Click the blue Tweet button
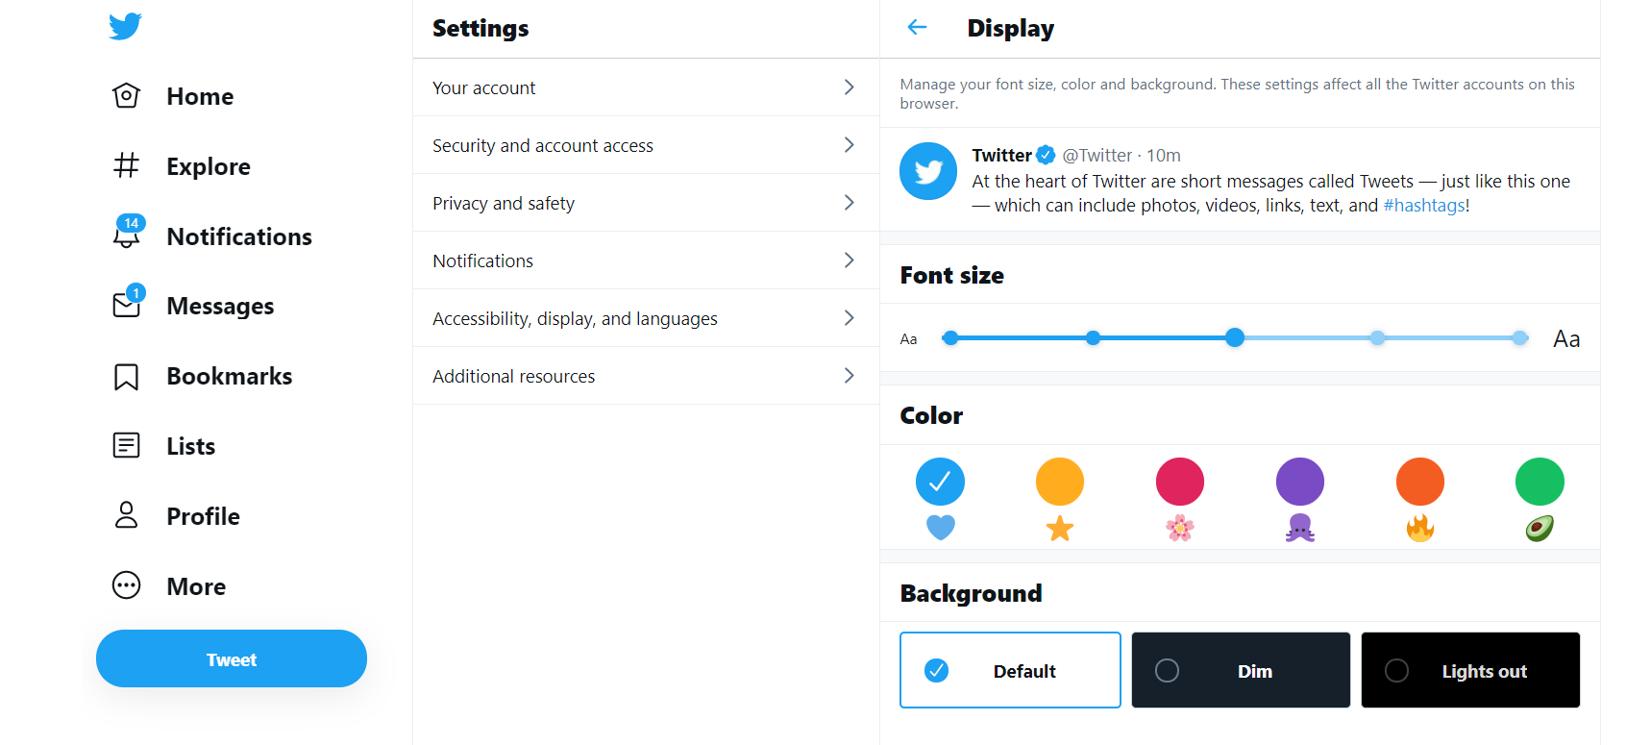 (x=232, y=658)
